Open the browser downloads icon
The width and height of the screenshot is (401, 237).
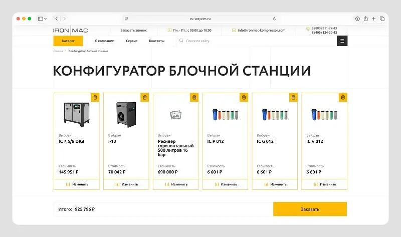point(357,19)
